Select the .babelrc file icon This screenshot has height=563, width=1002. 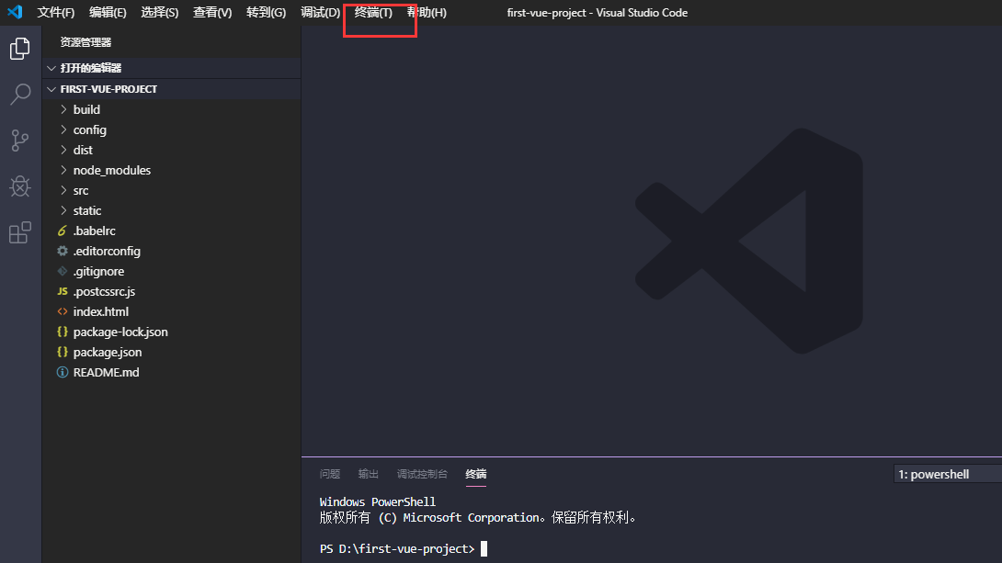[x=62, y=231]
